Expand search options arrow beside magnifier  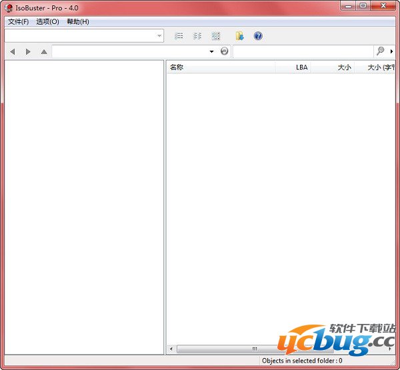point(392,51)
